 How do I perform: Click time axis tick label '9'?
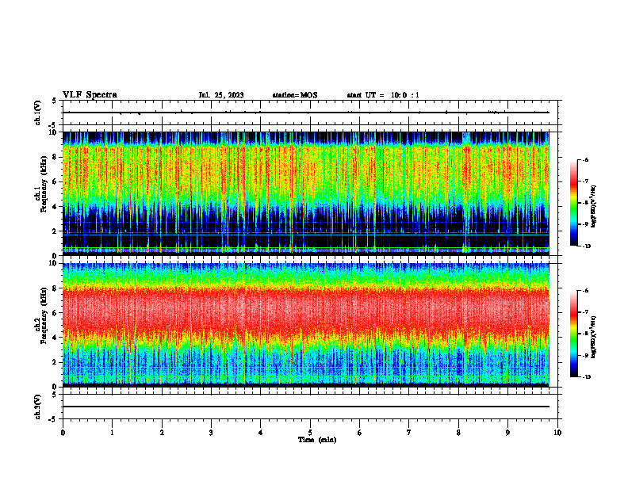(x=507, y=433)
